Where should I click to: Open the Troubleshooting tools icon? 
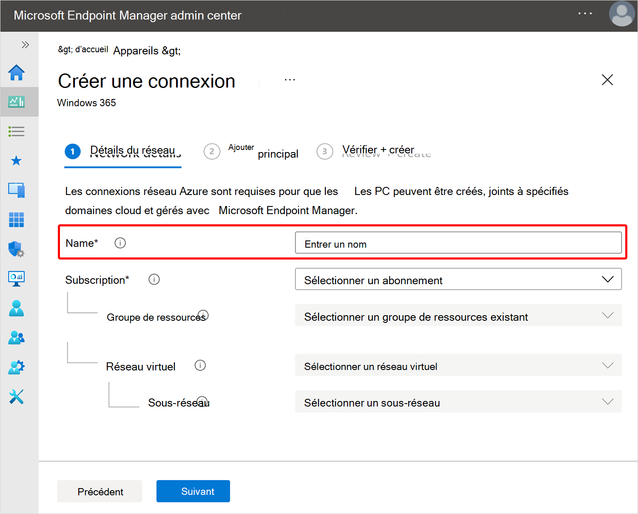(17, 396)
